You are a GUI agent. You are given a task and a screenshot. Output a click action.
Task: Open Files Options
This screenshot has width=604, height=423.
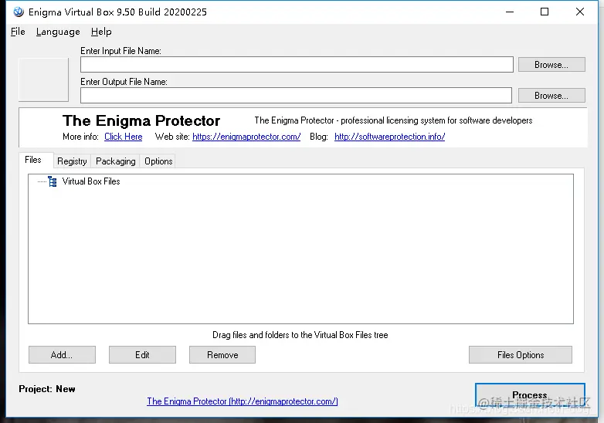(x=521, y=355)
